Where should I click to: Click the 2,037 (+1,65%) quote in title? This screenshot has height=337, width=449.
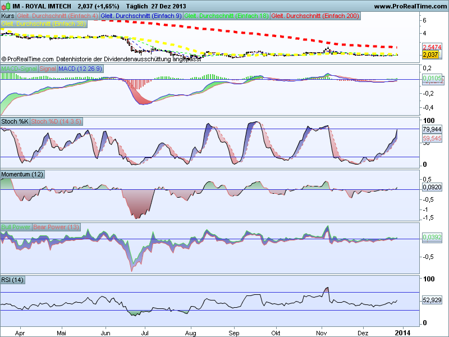pos(98,6)
